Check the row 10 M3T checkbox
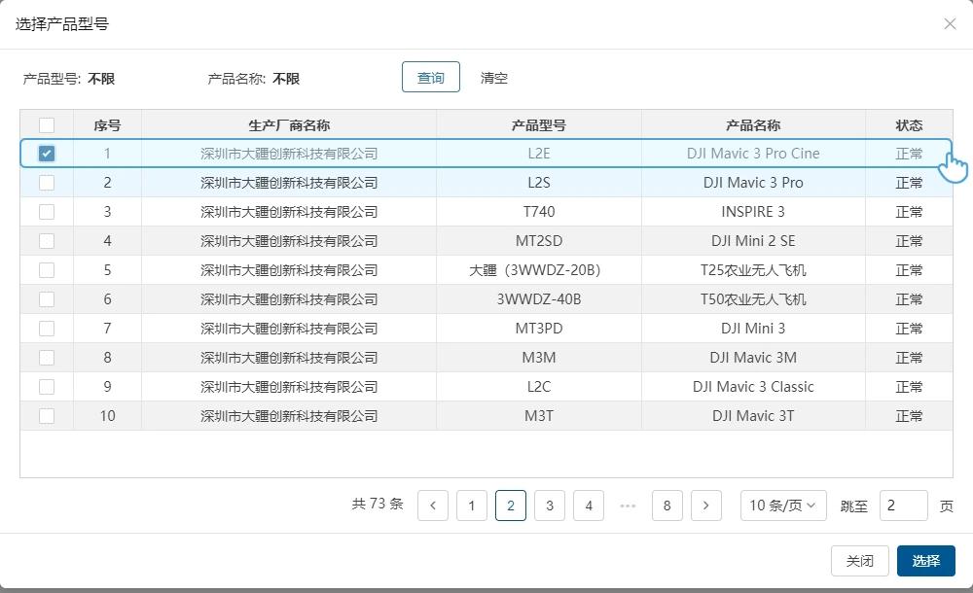The height and width of the screenshot is (593, 973). point(47,416)
